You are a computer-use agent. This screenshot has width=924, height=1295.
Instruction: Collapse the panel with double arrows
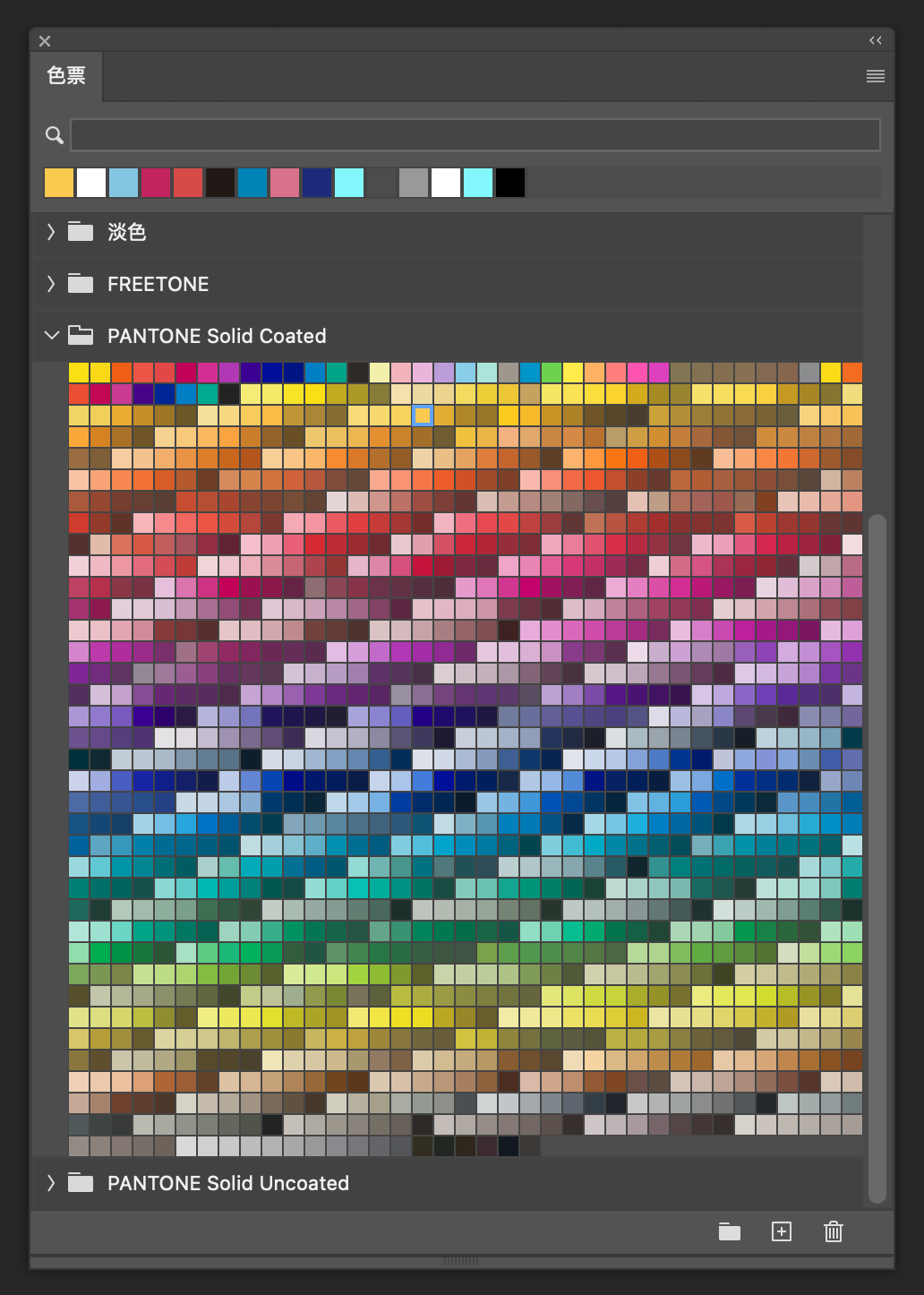876,40
